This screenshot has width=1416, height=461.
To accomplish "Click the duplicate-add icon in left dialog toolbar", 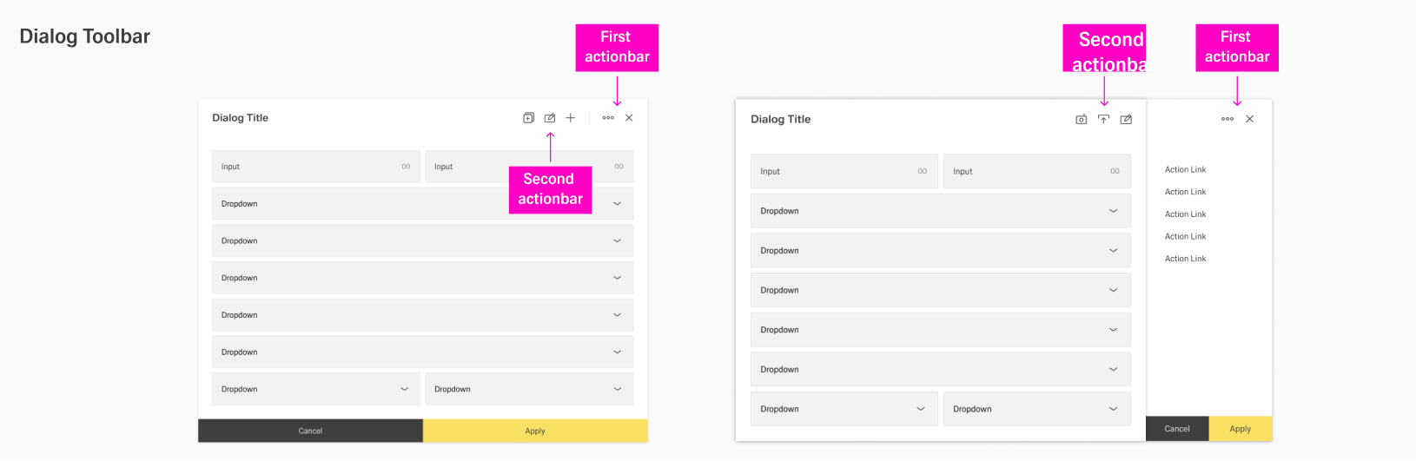I will pos(528,118).
